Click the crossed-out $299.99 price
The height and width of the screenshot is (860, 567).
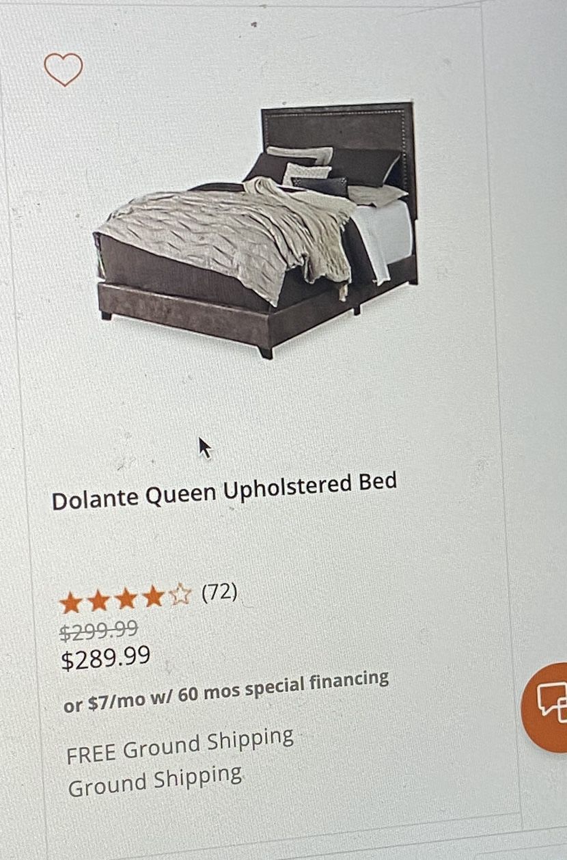[x=98, y=630]
